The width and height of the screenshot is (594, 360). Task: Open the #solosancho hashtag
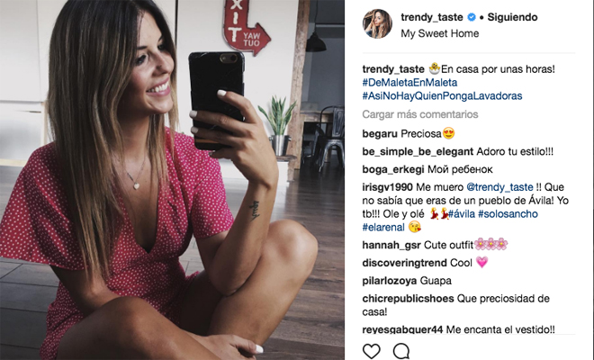[508, 214]
